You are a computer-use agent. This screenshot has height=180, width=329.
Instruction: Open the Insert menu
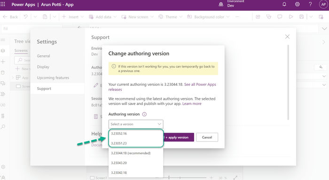[x=72, y=17]
